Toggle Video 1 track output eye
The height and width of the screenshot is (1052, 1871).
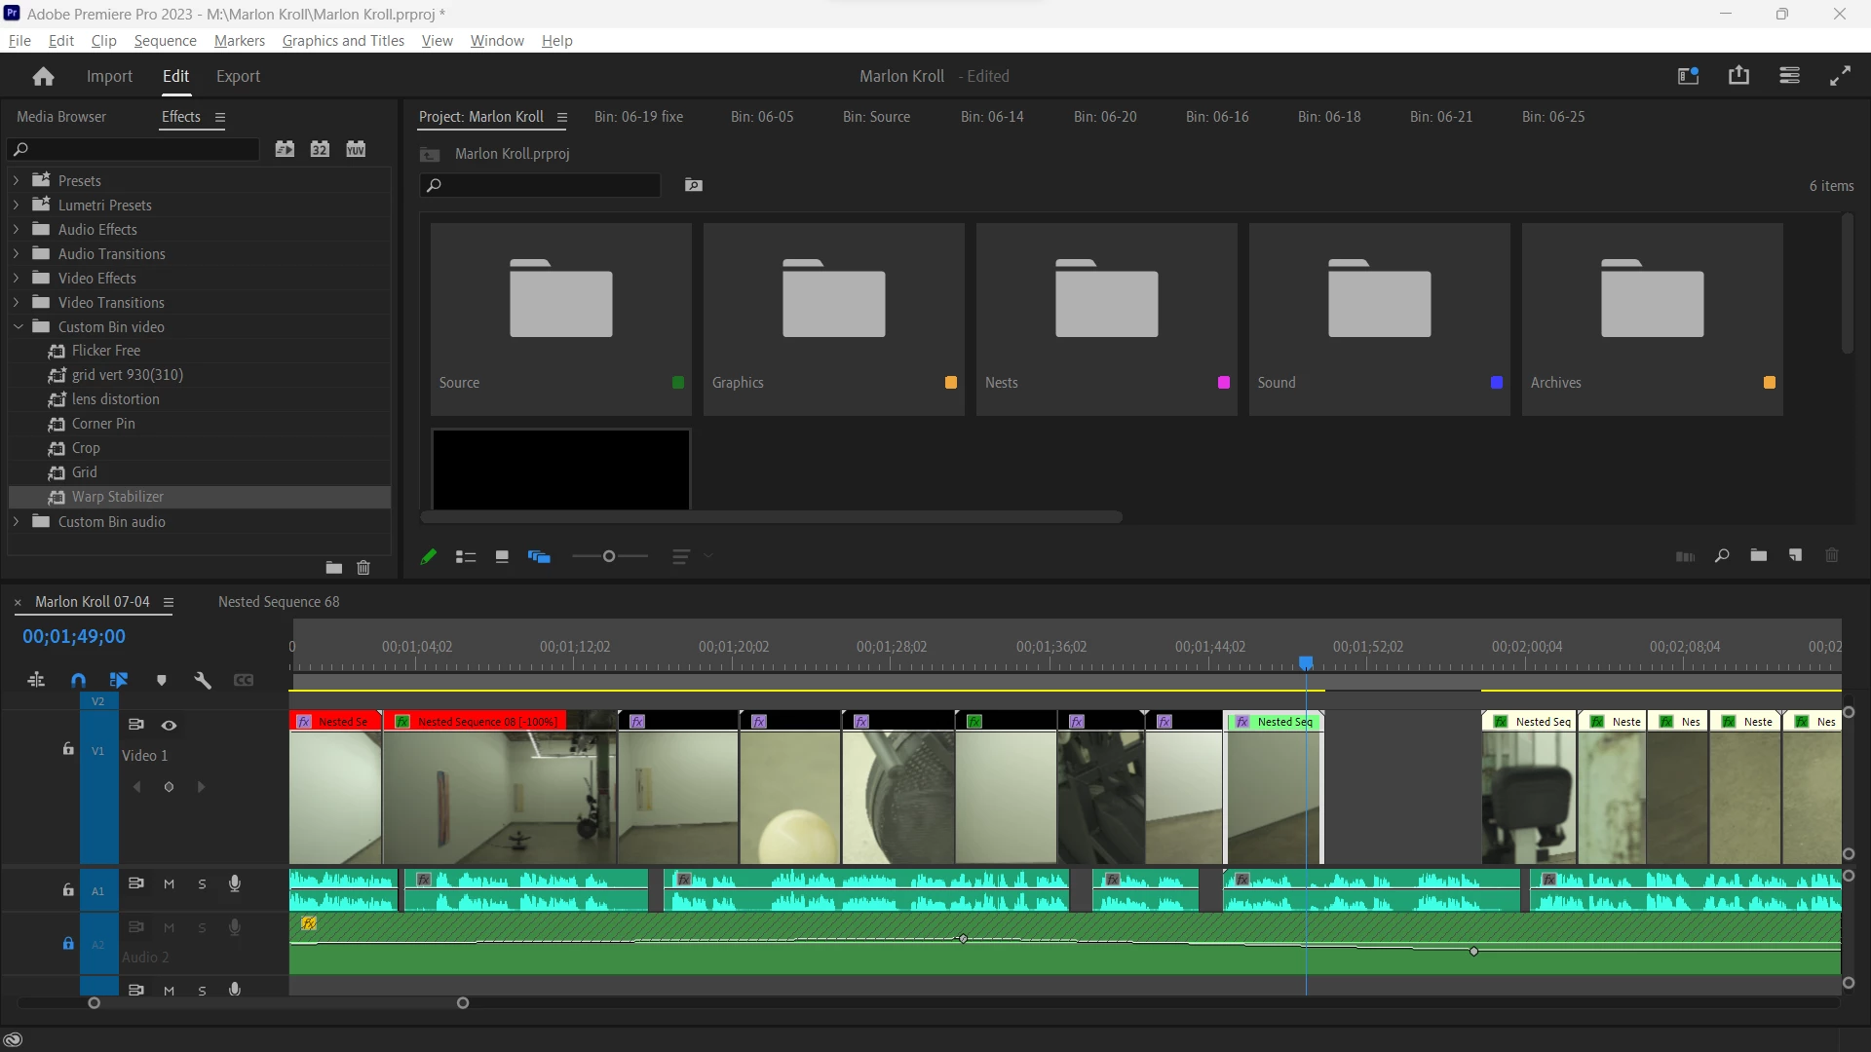169,725
